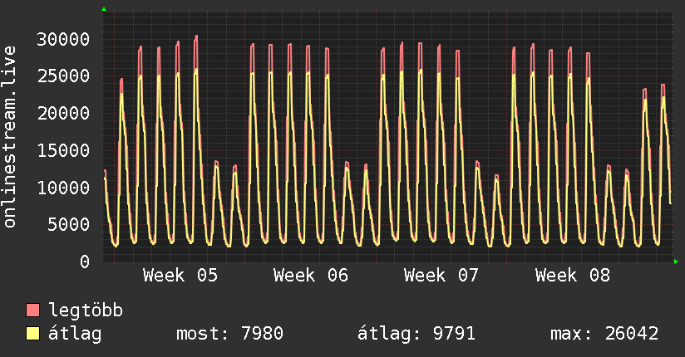Image resolution: width=685 pixels, height=357 pixels.
Task: Click the yellow átlag legend color swatch
Action: 33,334
